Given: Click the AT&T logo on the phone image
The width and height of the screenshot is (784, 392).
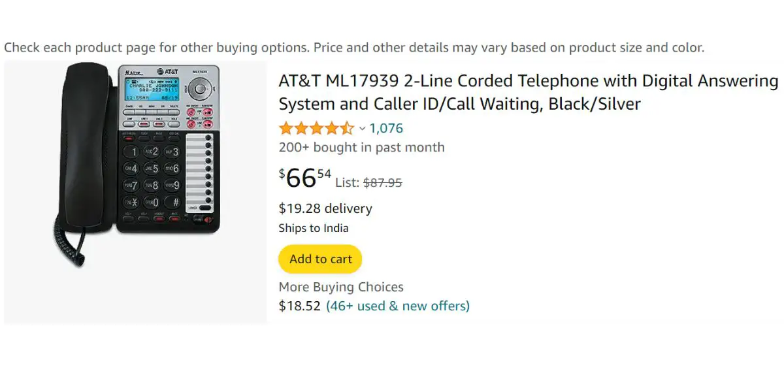Looking at the screenshot, I should (164, 71).
